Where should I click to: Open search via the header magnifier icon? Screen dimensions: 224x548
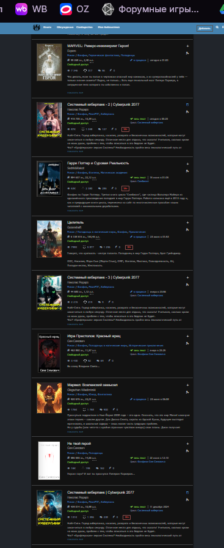pos(217,27)
